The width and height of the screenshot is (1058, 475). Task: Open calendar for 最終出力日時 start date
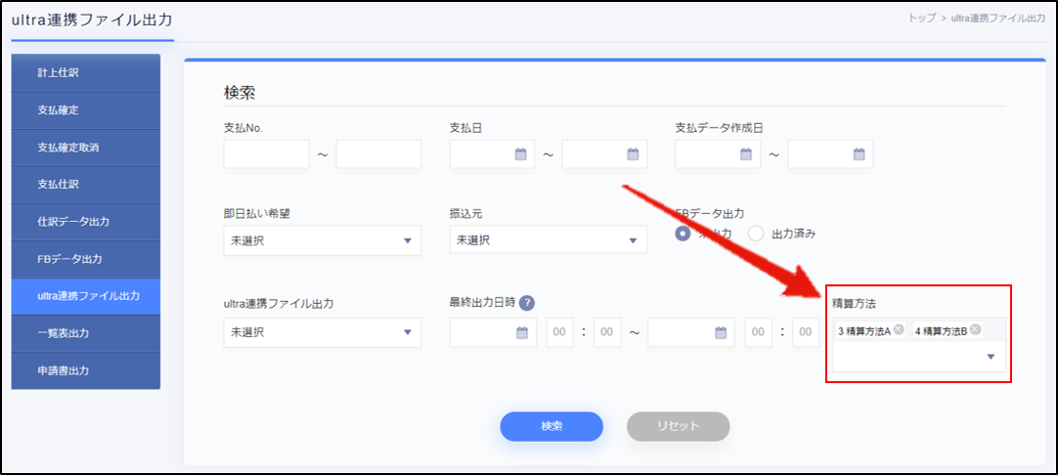(x=520, y=333)
